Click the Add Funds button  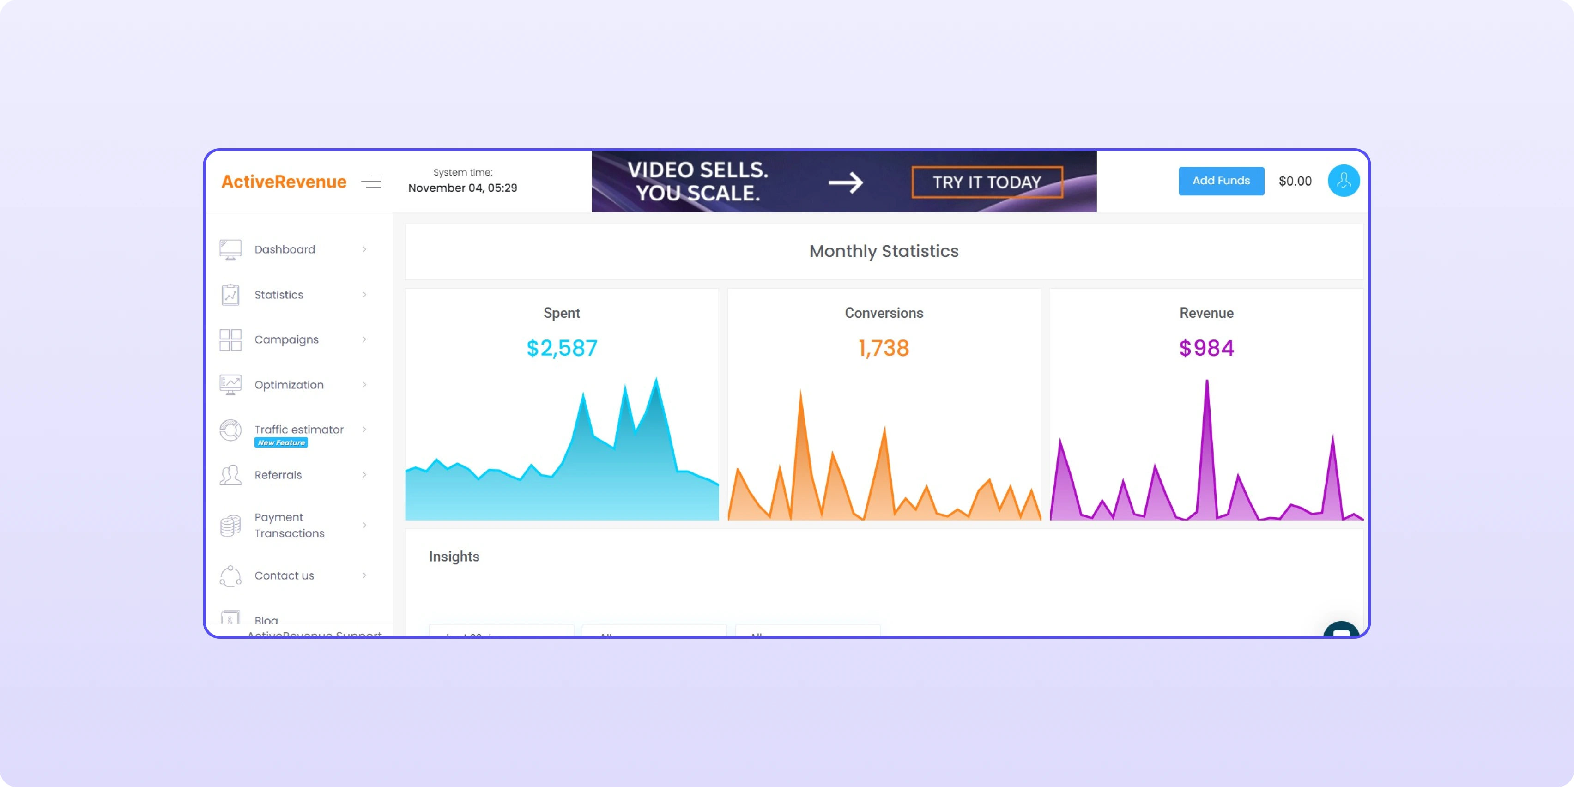tap(1221, 181)
